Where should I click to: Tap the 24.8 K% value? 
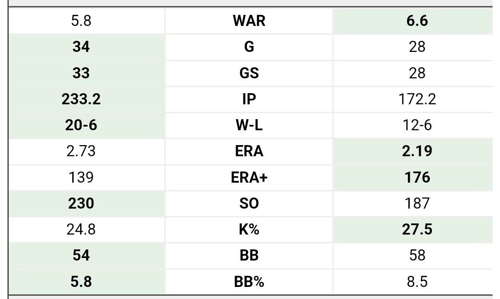pos(81,229)
